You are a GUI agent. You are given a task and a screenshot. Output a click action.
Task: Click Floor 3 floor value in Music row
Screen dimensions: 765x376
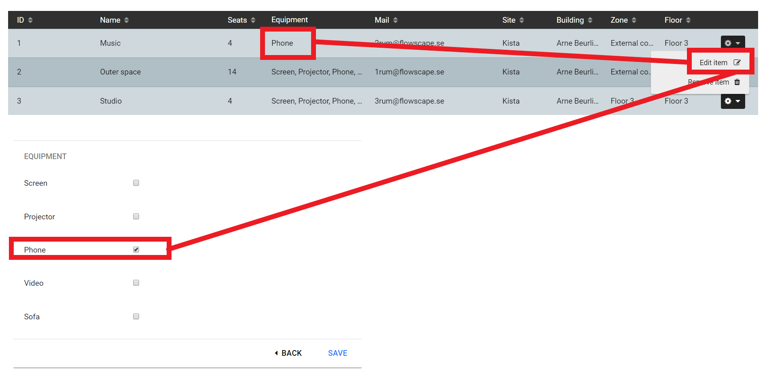676,43
